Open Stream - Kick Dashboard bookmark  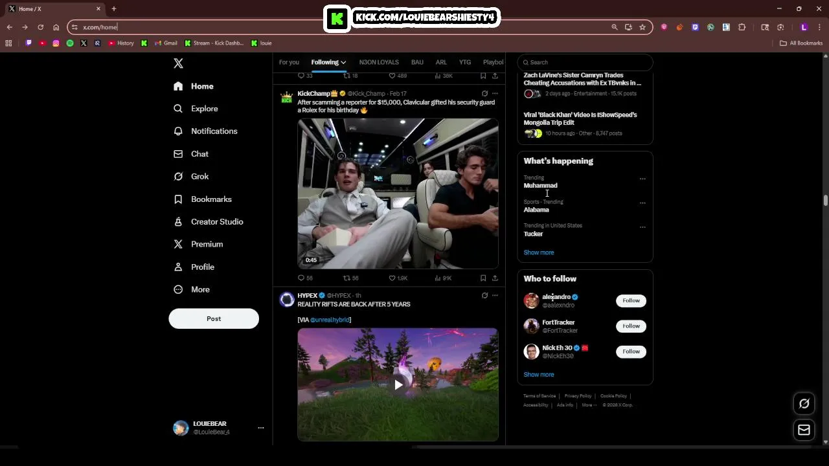click(214, 43)
